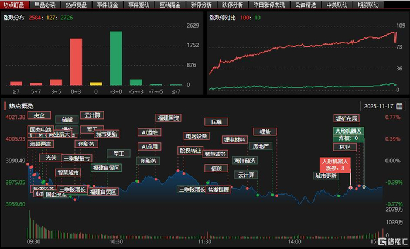Open the 公告精选 tab
This screenshot has width=410, height=249.
click(x=306, y=5)
